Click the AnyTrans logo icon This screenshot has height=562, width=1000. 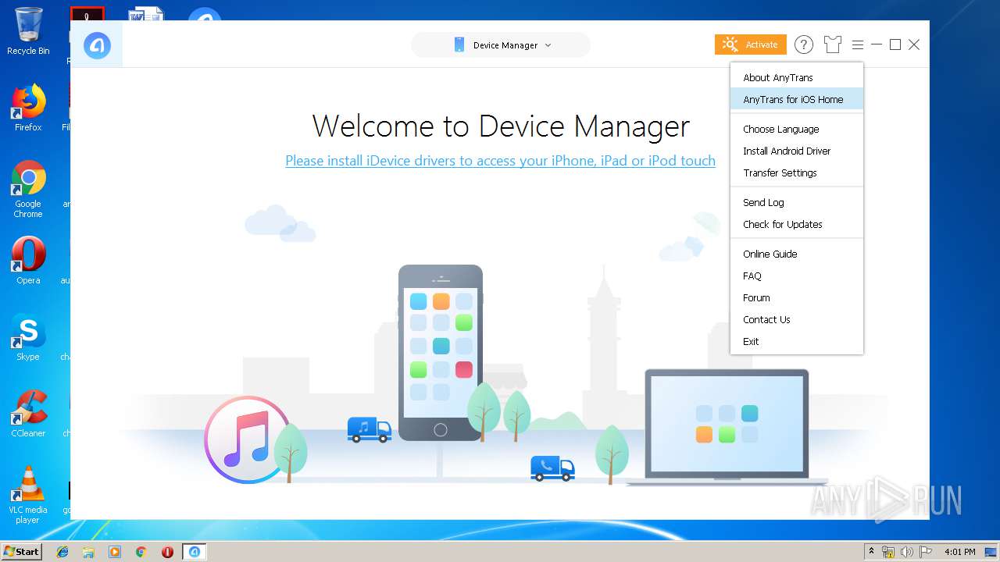point(97,45)
